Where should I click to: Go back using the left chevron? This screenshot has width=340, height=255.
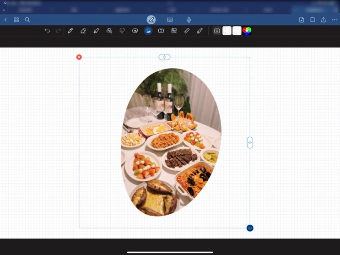[5, 20]
